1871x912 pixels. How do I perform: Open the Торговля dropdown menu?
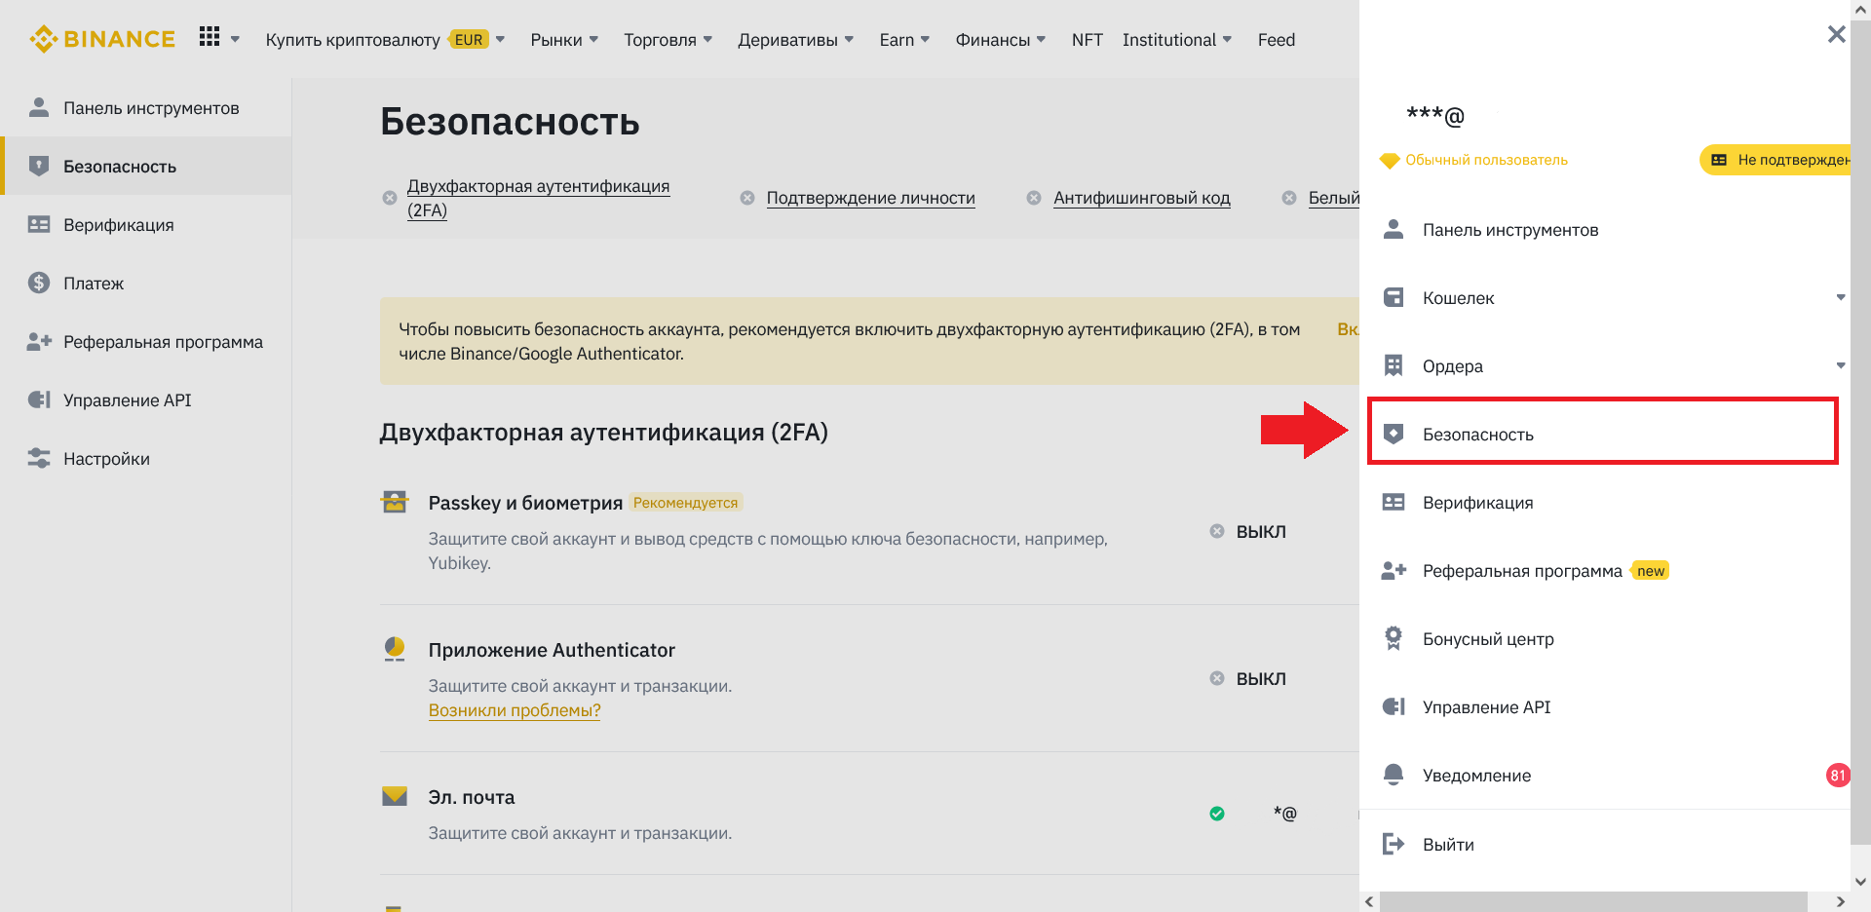coord(668,39)
